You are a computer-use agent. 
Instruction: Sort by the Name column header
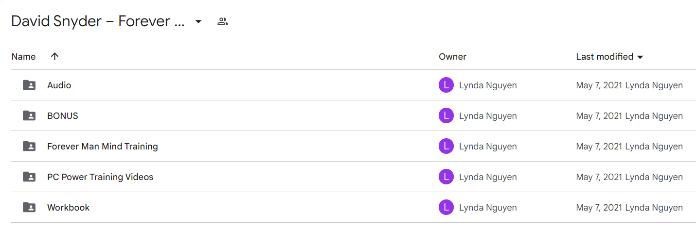coord(23,56)
